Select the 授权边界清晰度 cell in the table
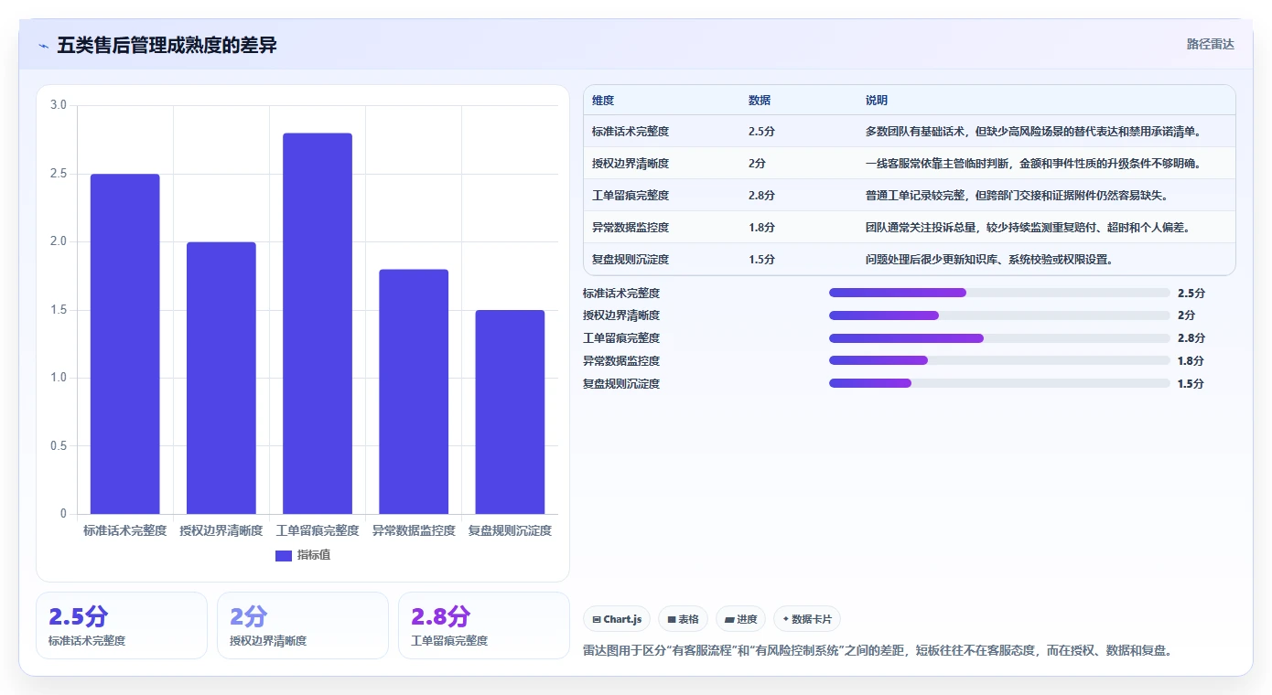Image resolution: width=1272 pixels, height=695 pixels. pos(631,164)
